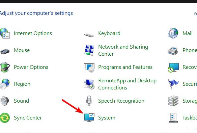
Task: Open the Mail icon
Action: (x=173, y=33)
